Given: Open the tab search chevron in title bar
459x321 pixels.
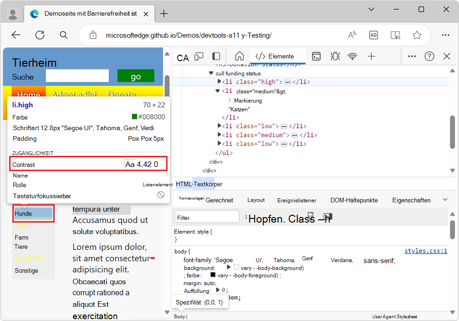Looking at the screenshot, I should point(371,9).
